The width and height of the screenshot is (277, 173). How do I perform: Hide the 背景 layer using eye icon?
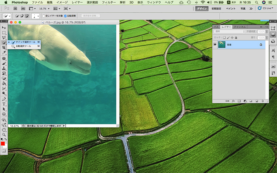click(215, 44)
